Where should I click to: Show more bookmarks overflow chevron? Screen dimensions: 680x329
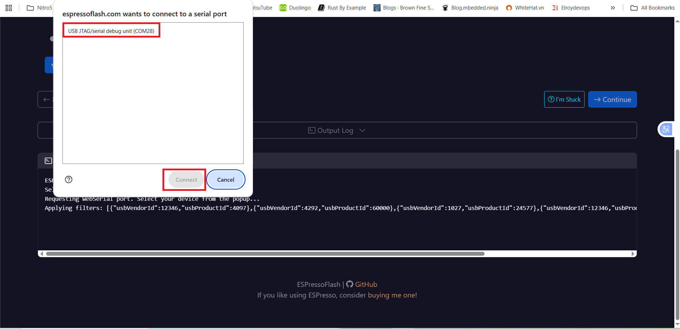click(x=613, y=8)
